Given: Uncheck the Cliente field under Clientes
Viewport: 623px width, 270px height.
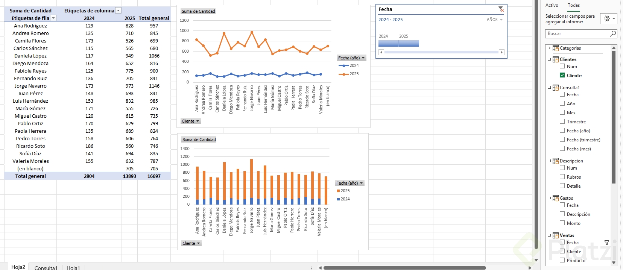Looking at the screenshot, I should click(562, 75).
